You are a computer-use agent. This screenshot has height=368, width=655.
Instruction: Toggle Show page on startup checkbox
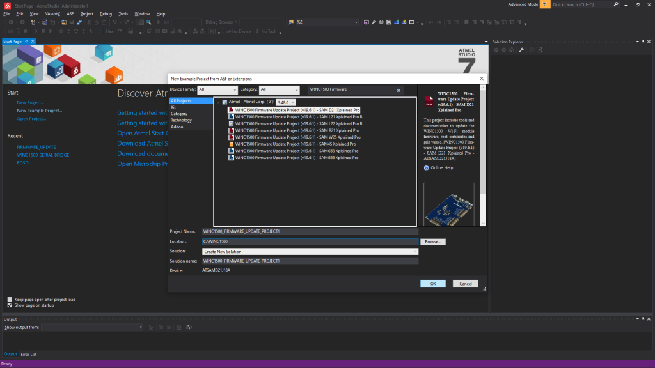coord(10,305)
